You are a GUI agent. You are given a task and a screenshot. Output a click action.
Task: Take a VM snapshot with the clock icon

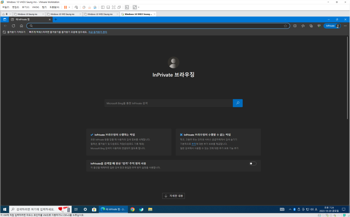tap(84, 7)
